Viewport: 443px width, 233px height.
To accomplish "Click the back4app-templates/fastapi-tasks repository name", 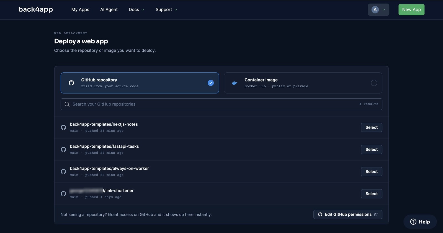I will point(104,146).
